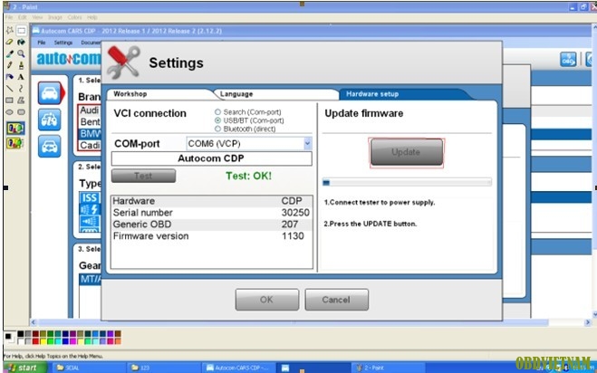Viewport: 597px width, 373px height.
Task: Click the Update firmware button
Action: pos(406,152)
